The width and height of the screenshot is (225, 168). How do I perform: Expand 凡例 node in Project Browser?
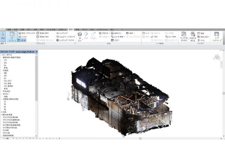coord(2,112)
